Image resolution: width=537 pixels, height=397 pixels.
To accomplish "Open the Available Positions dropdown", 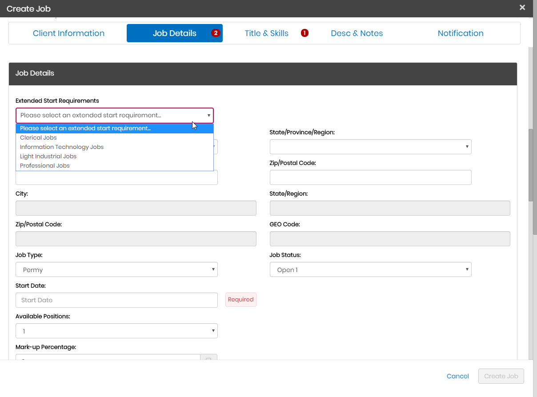I will point(116,331).
